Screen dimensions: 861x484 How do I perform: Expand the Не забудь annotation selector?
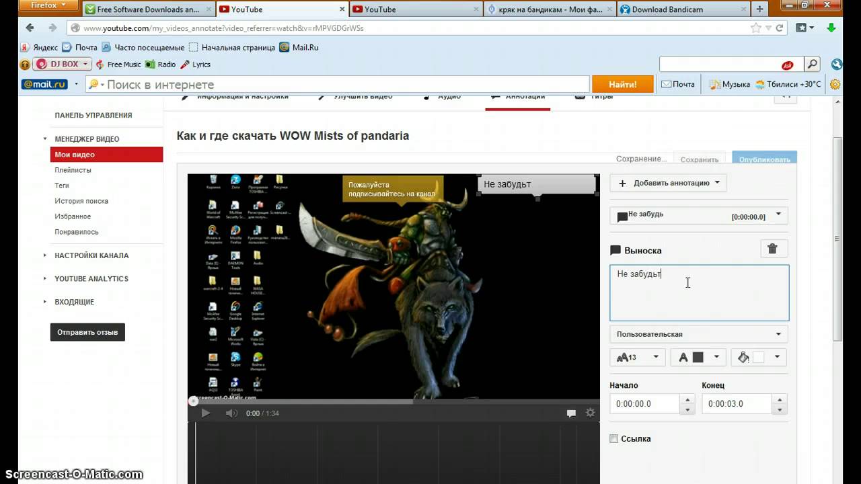698,216
